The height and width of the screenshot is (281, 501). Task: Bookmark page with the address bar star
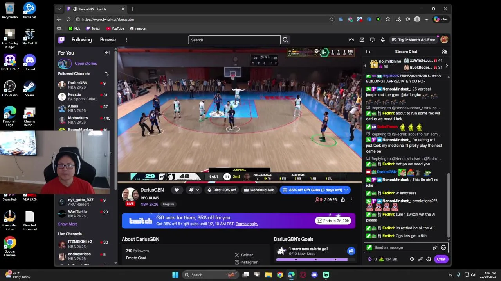(331, 19)
